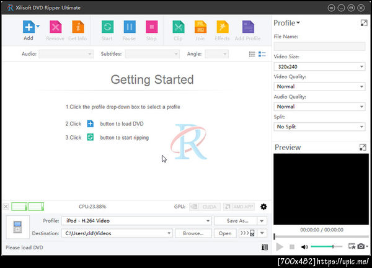Open settings with the gear icon
The image size is (372, 268).
pos(263,207)
